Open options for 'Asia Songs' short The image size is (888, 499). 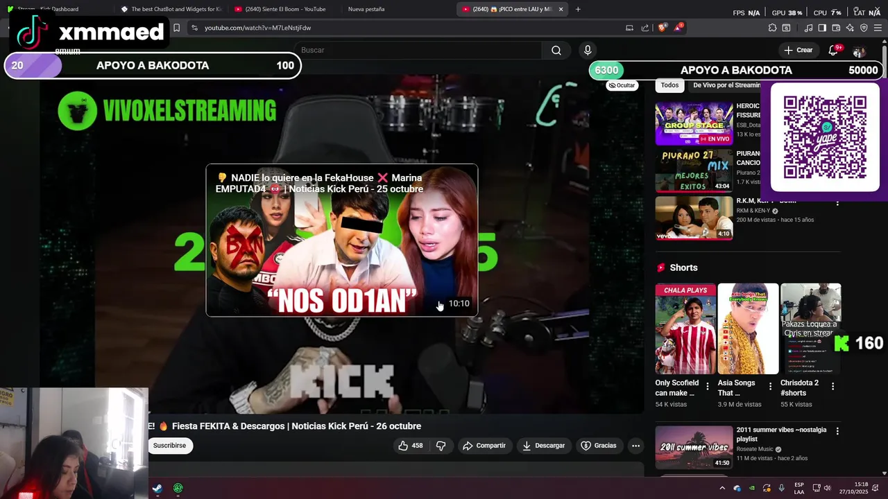tap(770, 387)
